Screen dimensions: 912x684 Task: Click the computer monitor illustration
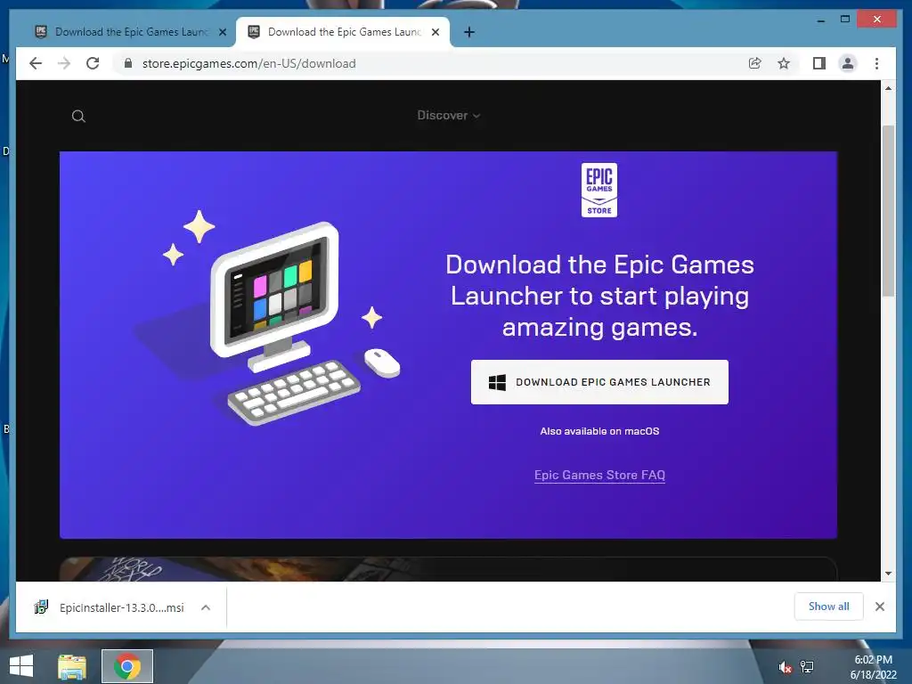tap(274, 297)
